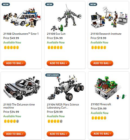Add the DeLorean time machine to bag
The height and width of the screenshot is (140, 130).
pyautogui.click(x=14, y=134)
